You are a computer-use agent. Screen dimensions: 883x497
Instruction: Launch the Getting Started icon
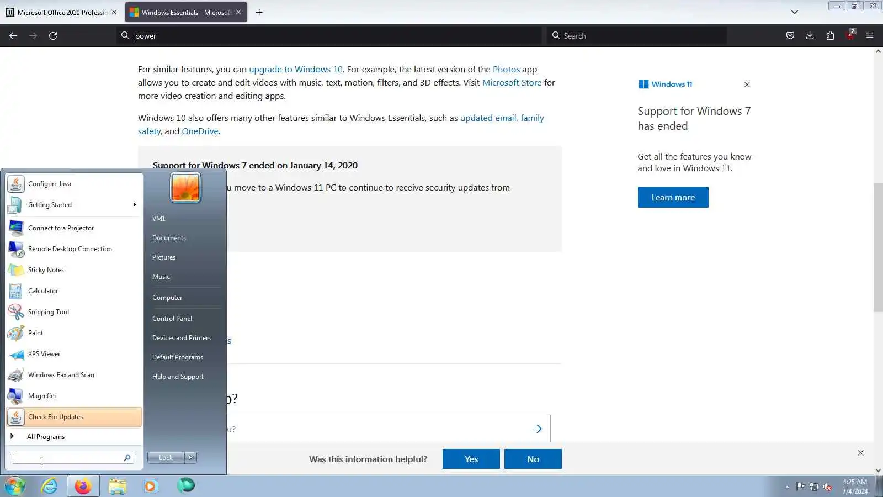pos(16,205)
